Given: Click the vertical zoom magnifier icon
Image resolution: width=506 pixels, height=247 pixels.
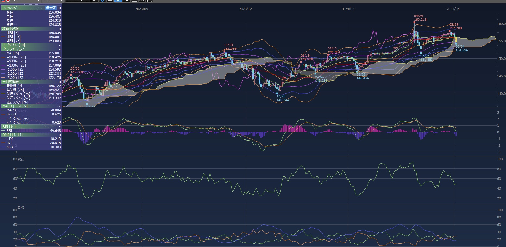Looking at the screenshot, I should tap(149, 1).
